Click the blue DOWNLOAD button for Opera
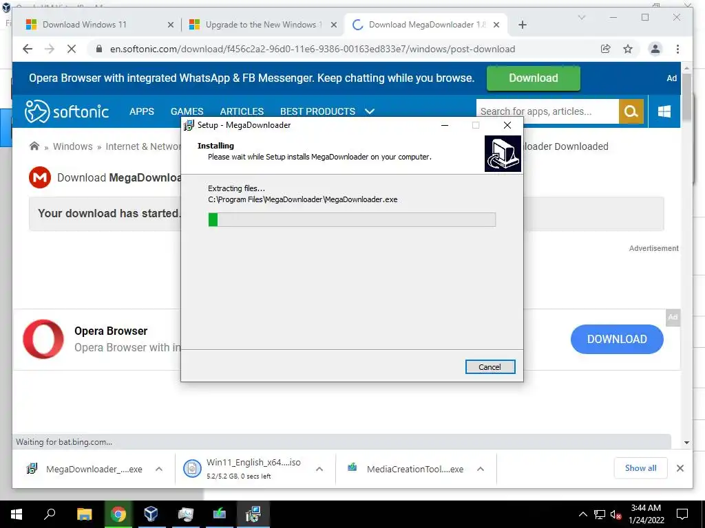 point(617,339)
